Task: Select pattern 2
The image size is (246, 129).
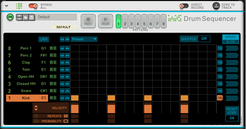Action: pos(125,21)
